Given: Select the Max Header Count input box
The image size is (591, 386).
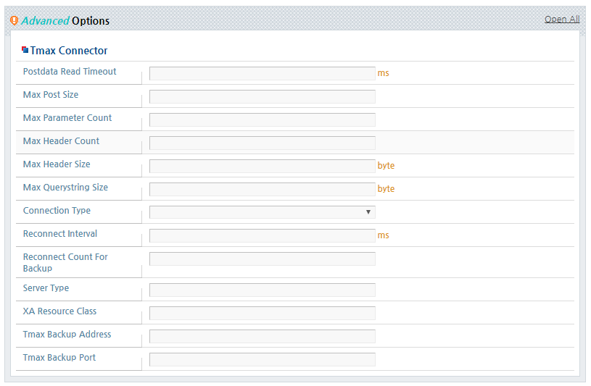Looking at the screenshot, I should (263, 143).
